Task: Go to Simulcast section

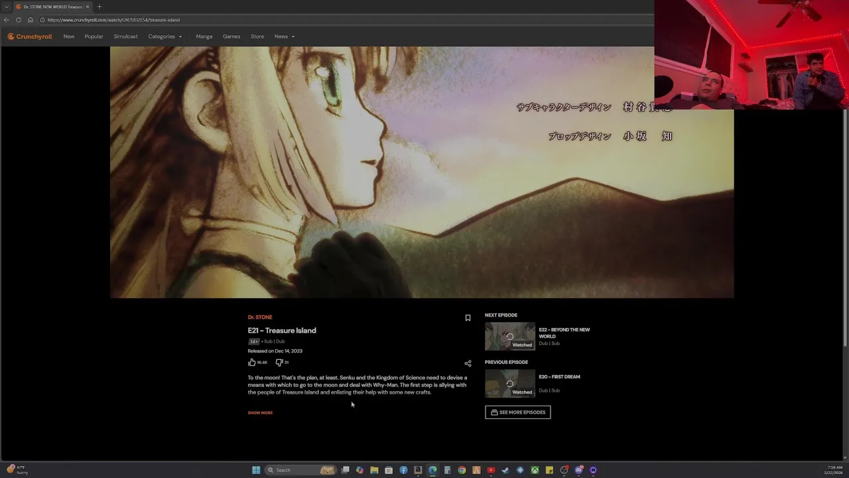Action: coord(126,37)
